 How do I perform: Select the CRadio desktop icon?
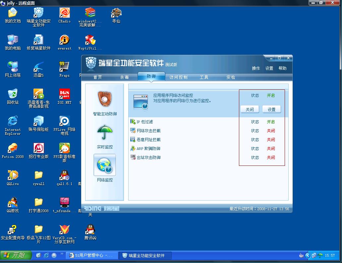(64, 13)
